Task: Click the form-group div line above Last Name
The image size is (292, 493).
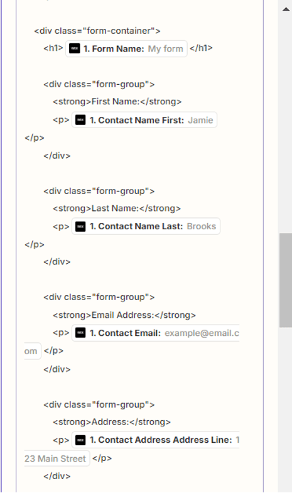Action: click(x=99, y=191)
